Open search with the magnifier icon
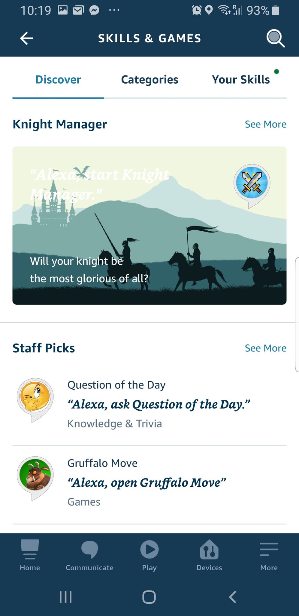 [275, 38]
